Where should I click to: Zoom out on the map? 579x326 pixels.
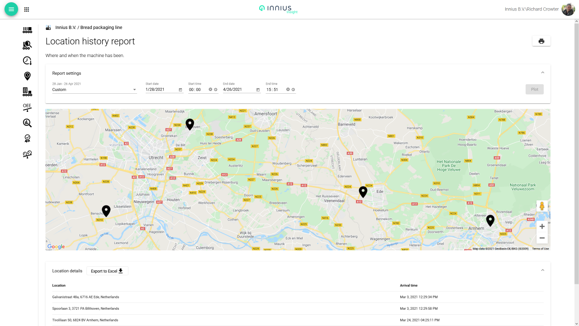click(x=542, y=238)
